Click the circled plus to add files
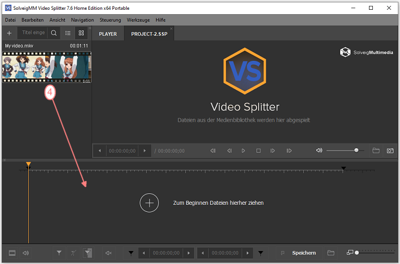This screenshot has width=400, height=264. pos(149,203)
